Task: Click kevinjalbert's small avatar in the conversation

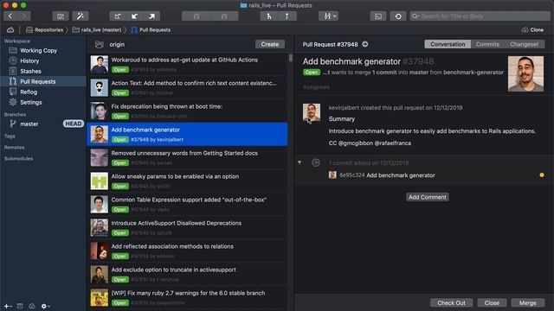Action: tap(312, 112)
